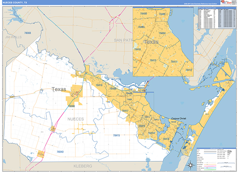This screenshot has height=172, width=238.
Task: Click the 78404 label in inset map
Action: pyautogui.click(x=160, y=34)
